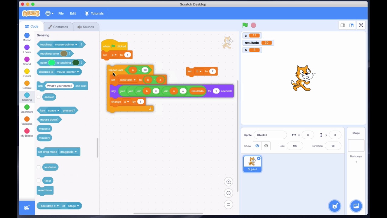This screenshot has height=218, width=387.
Task: Click the green flag to run
Action: (x=245, y=25)
